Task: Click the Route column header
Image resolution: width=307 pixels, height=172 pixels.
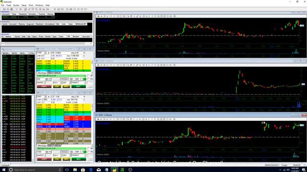Action: coord(48,36)
